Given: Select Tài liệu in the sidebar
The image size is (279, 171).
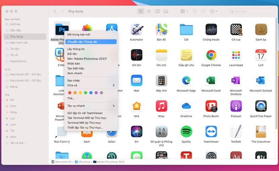Looking at the screenshot, I should tap(25, 49).
